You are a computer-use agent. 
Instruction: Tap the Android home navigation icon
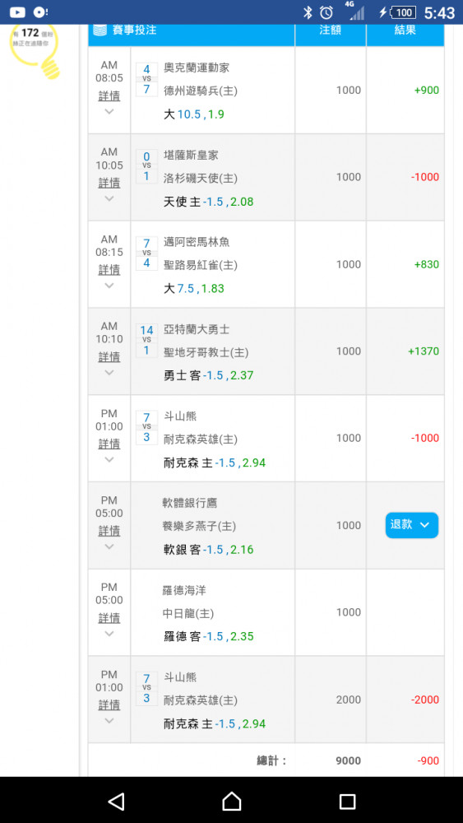pos(231,801)
